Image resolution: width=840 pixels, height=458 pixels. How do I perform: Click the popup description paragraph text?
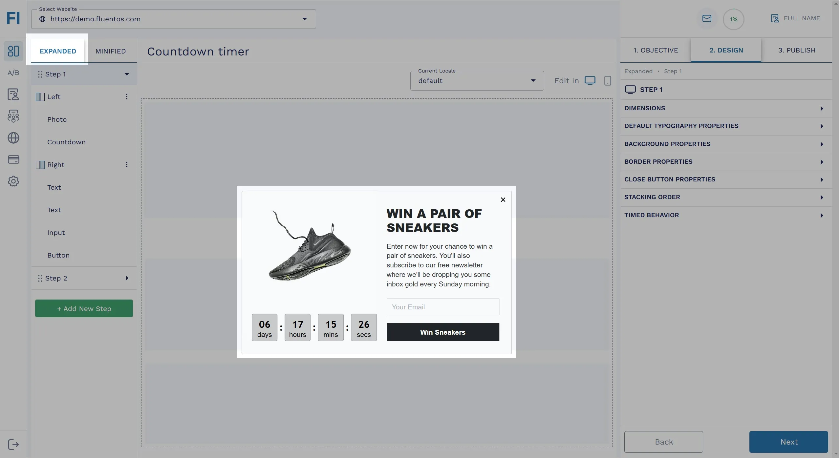[x=440, y=265]
